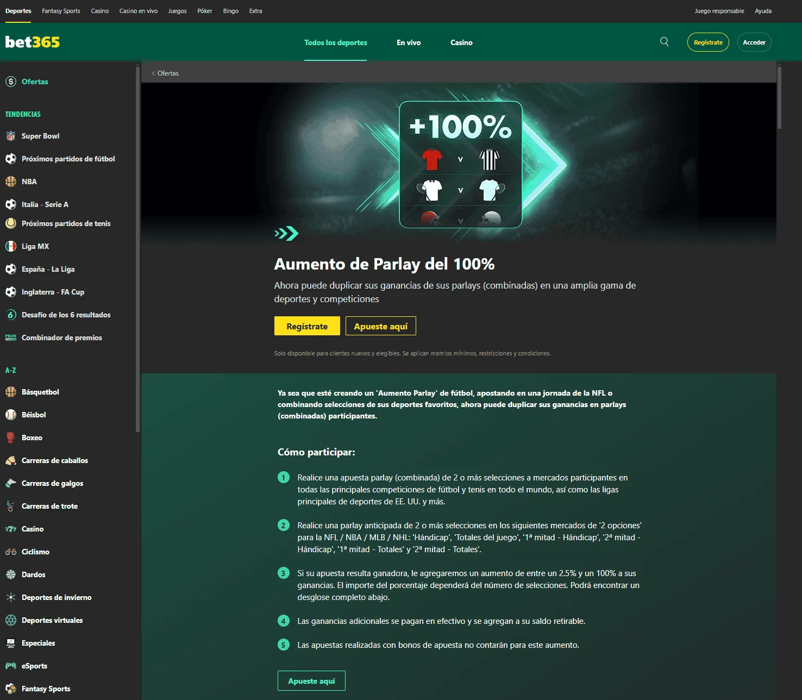Open Juego responsable link
Image resolution: width=802 pixels, height=700 pixels.
click(x=719, y=11)
